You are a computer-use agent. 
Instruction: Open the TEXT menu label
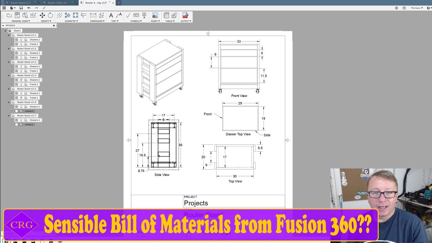(x=115, y=21)
